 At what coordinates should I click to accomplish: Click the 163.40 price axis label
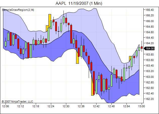(x=150, y=66)
